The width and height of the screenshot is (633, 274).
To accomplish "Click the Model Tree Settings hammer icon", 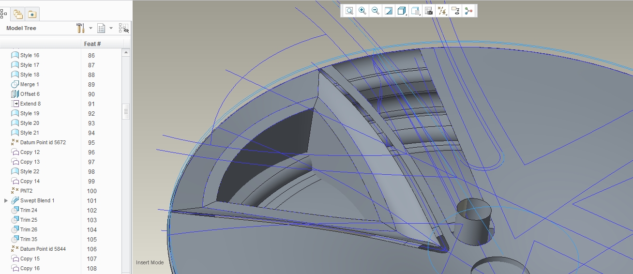I will [80, 28].
